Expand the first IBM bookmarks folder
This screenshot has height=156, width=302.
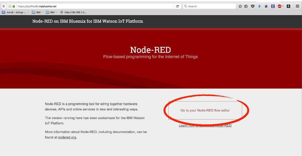point(38,12)
